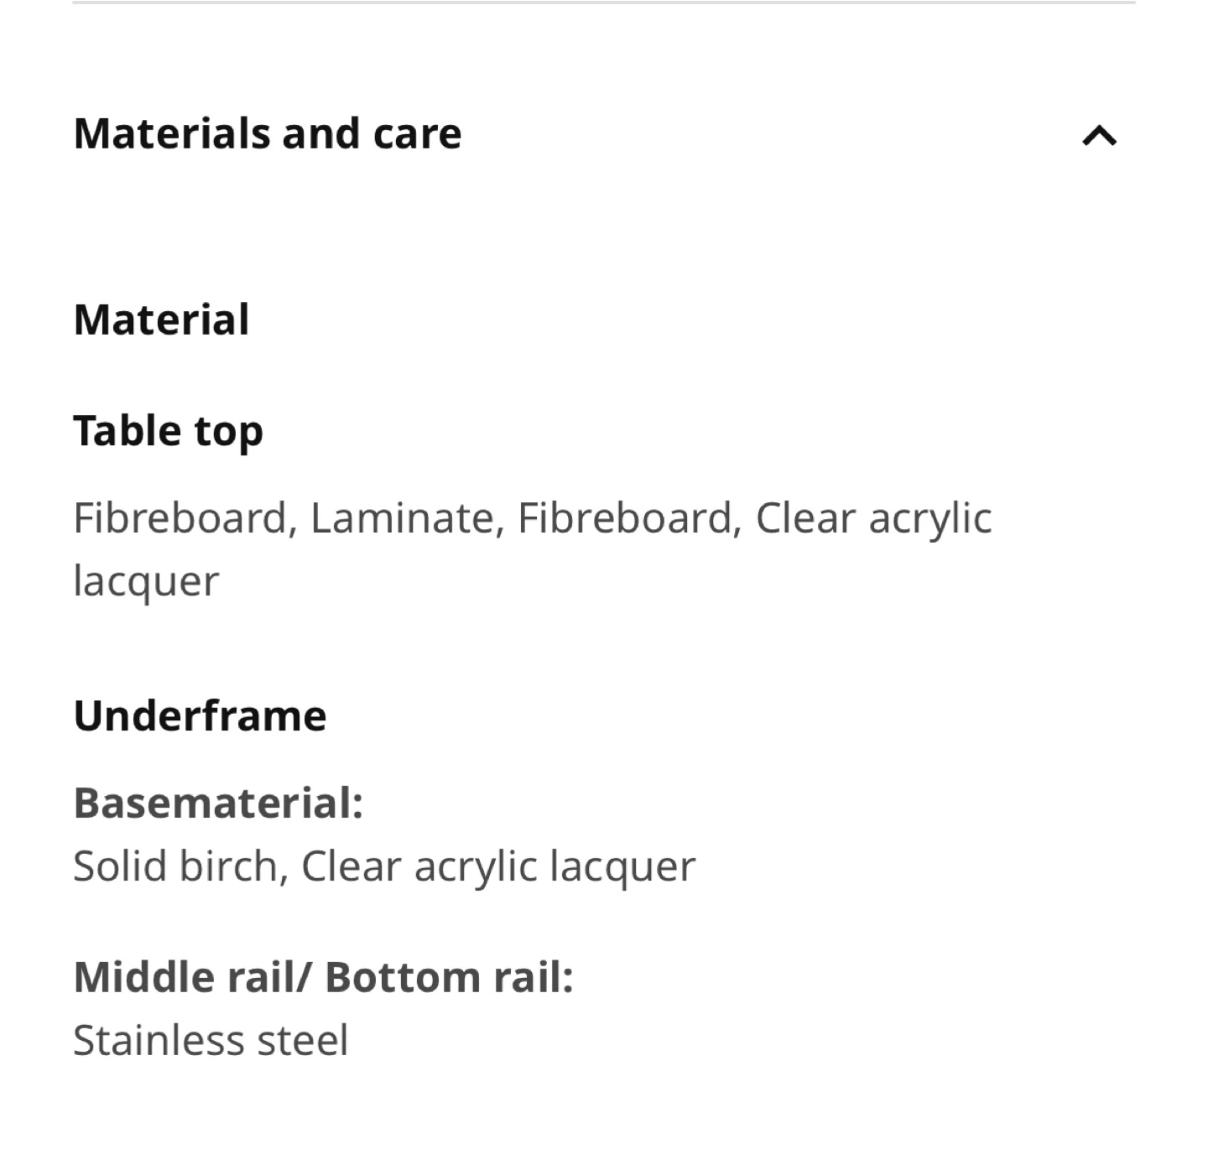The width and height of the screenshot is (1208, 1149).
Task: Click the "Material" subheading
Action: [x=161, y=320]
